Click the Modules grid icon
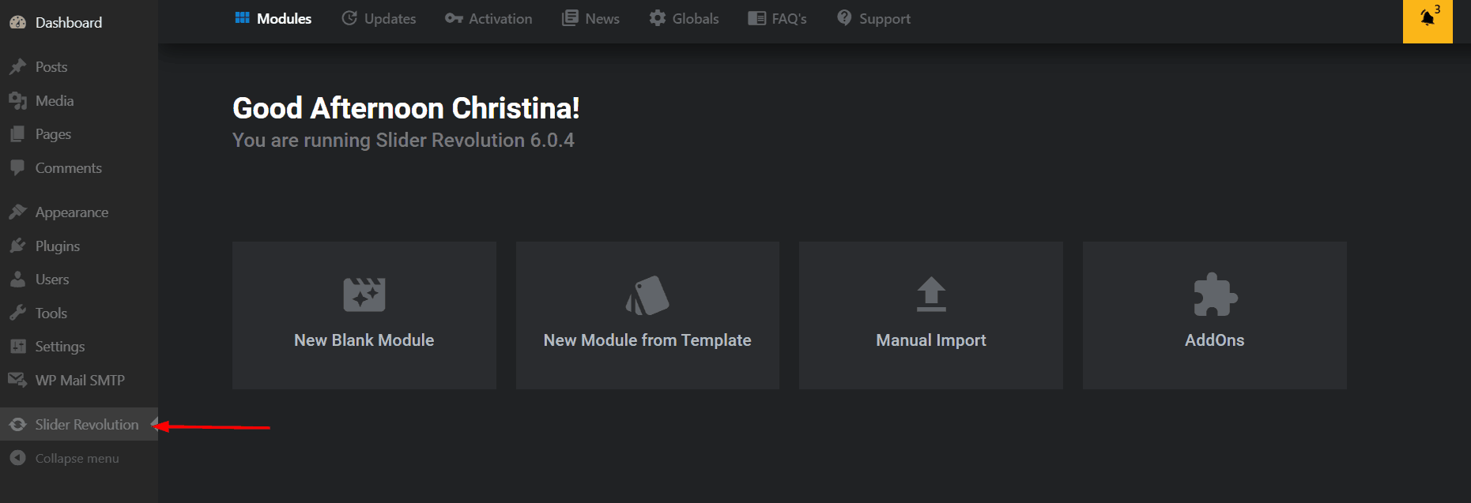This screenshot has height=503, width=1471. 243,18
